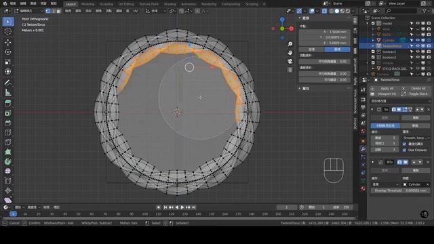Switch orthographic/perspective grid icon
Screen dimensions: 434x244
290,70
